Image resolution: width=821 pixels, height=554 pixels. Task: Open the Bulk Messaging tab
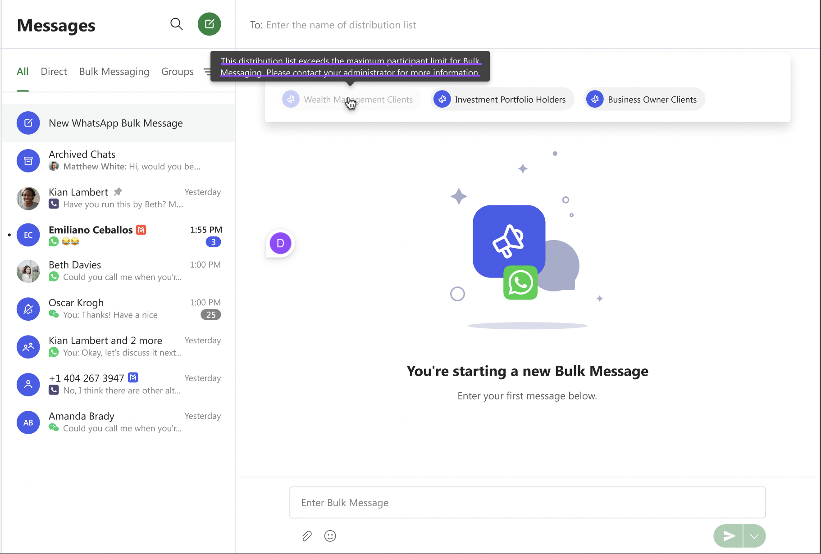(x=114, y=72)
